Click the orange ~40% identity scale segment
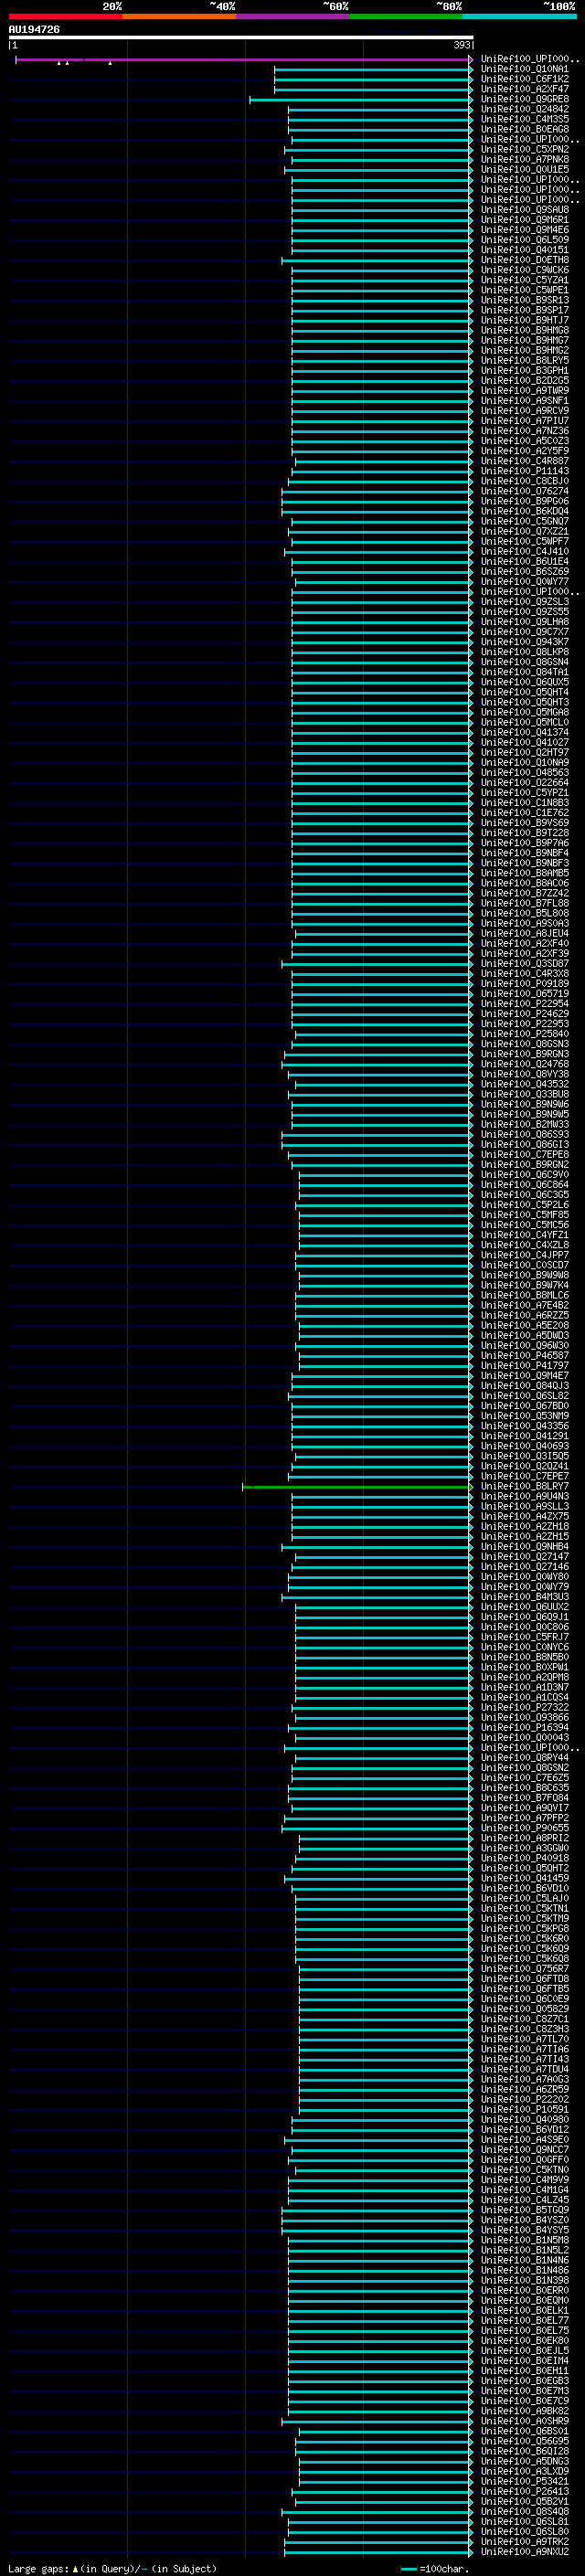Image resolution: width=585 pixels, height=2576 pixels. [179, 16]
